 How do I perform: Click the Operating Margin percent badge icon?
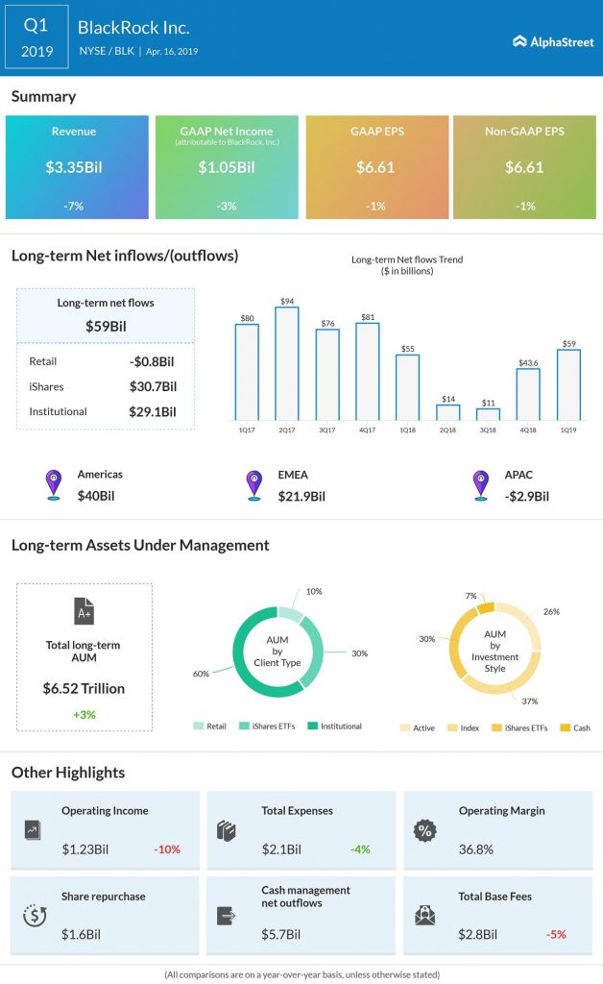click(x=425, y=831)
